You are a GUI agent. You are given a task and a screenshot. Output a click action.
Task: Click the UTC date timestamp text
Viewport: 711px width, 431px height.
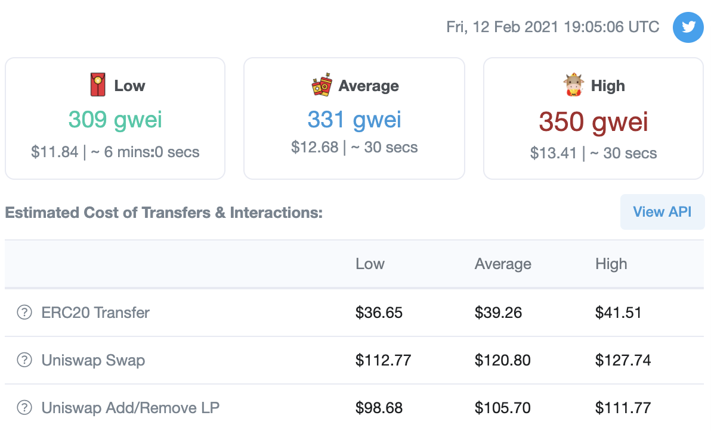click(553, 27)
